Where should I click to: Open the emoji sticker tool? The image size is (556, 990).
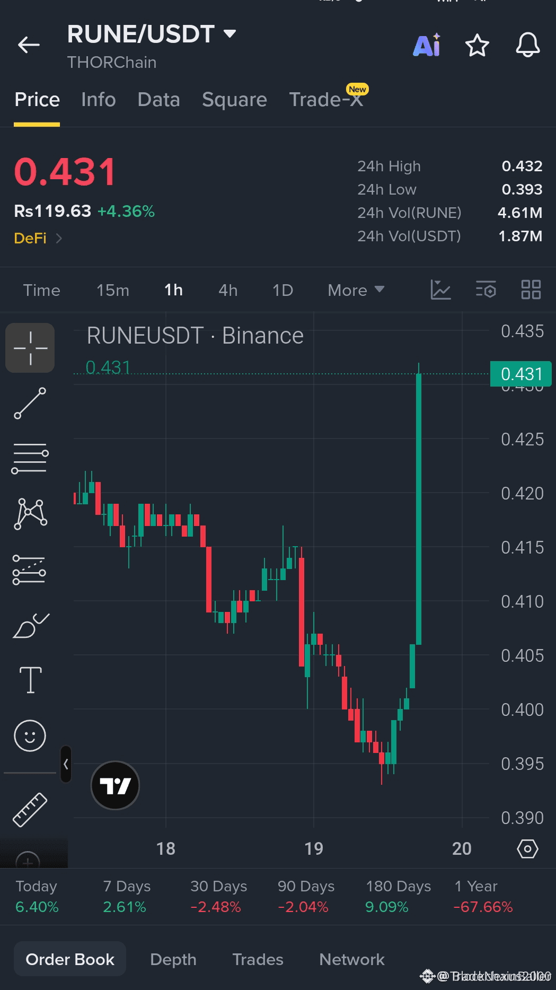(30, 735)
